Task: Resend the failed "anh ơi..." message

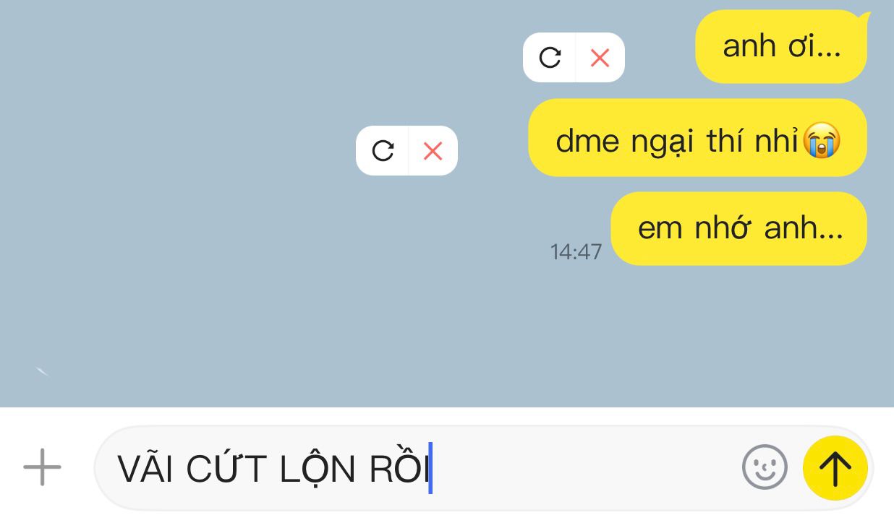Action: 550,57
